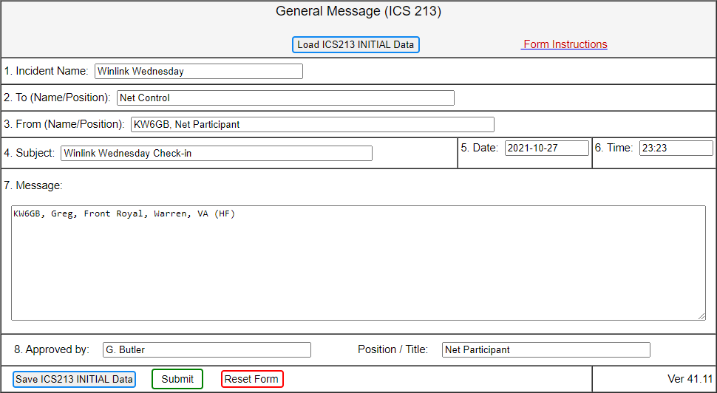Open the Form Instructions link
This screenshot has width=717, height=393.
564,44
